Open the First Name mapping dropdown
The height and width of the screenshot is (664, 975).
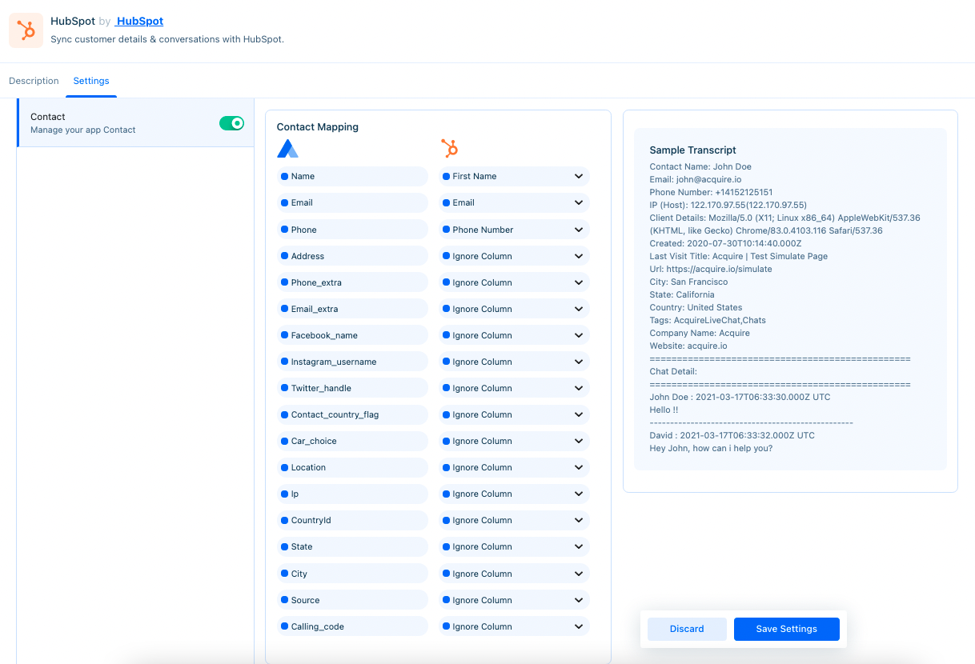[514, 177]
